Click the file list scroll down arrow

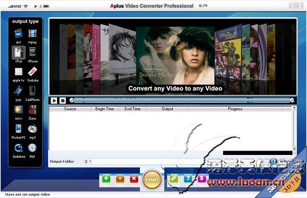coord(294,149)
